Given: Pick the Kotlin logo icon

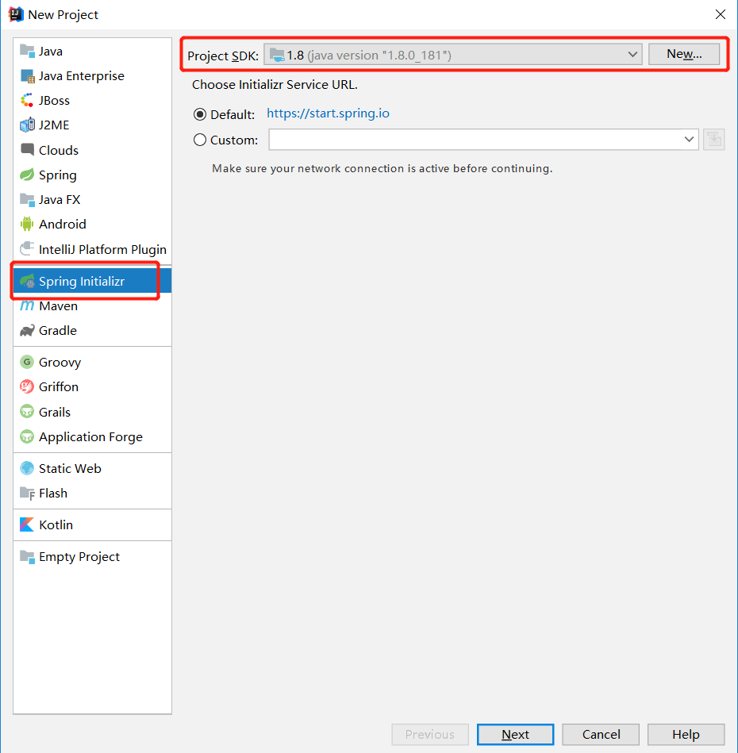Looking at the screenshot, I should click(27, 524).
